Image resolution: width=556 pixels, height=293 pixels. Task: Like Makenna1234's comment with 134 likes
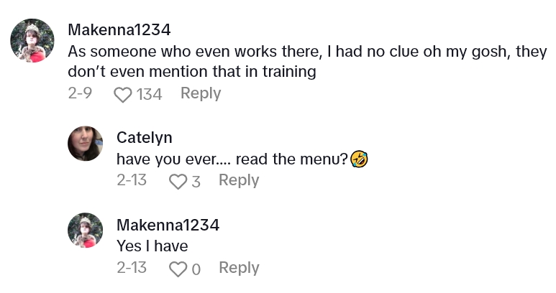point(124,94)
